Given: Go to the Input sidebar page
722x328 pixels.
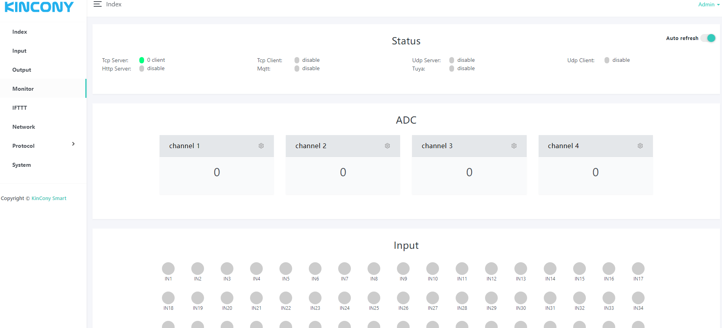Looking at the screenshot, I should pos(19,51).
